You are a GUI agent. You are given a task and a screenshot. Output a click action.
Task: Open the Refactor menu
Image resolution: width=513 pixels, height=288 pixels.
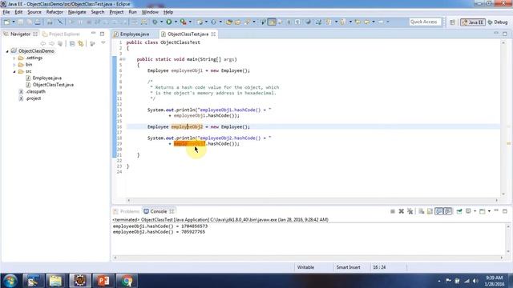(55, 12)
